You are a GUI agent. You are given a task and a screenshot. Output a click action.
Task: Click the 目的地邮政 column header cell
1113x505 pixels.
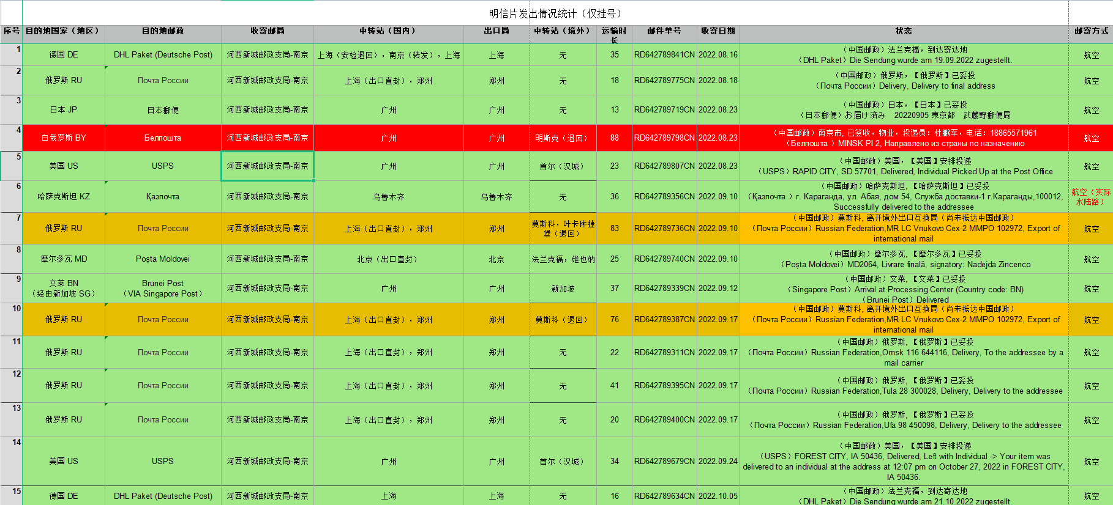[163, 31]
